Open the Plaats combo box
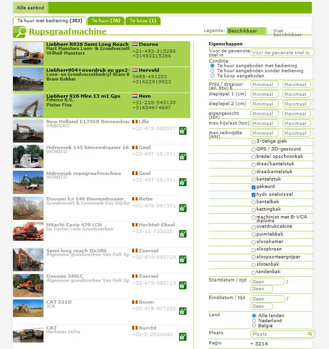Screen dimensions: 329x349 [279, 334]
